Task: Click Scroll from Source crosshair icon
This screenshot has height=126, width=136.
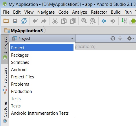Action: click(113, 38)
